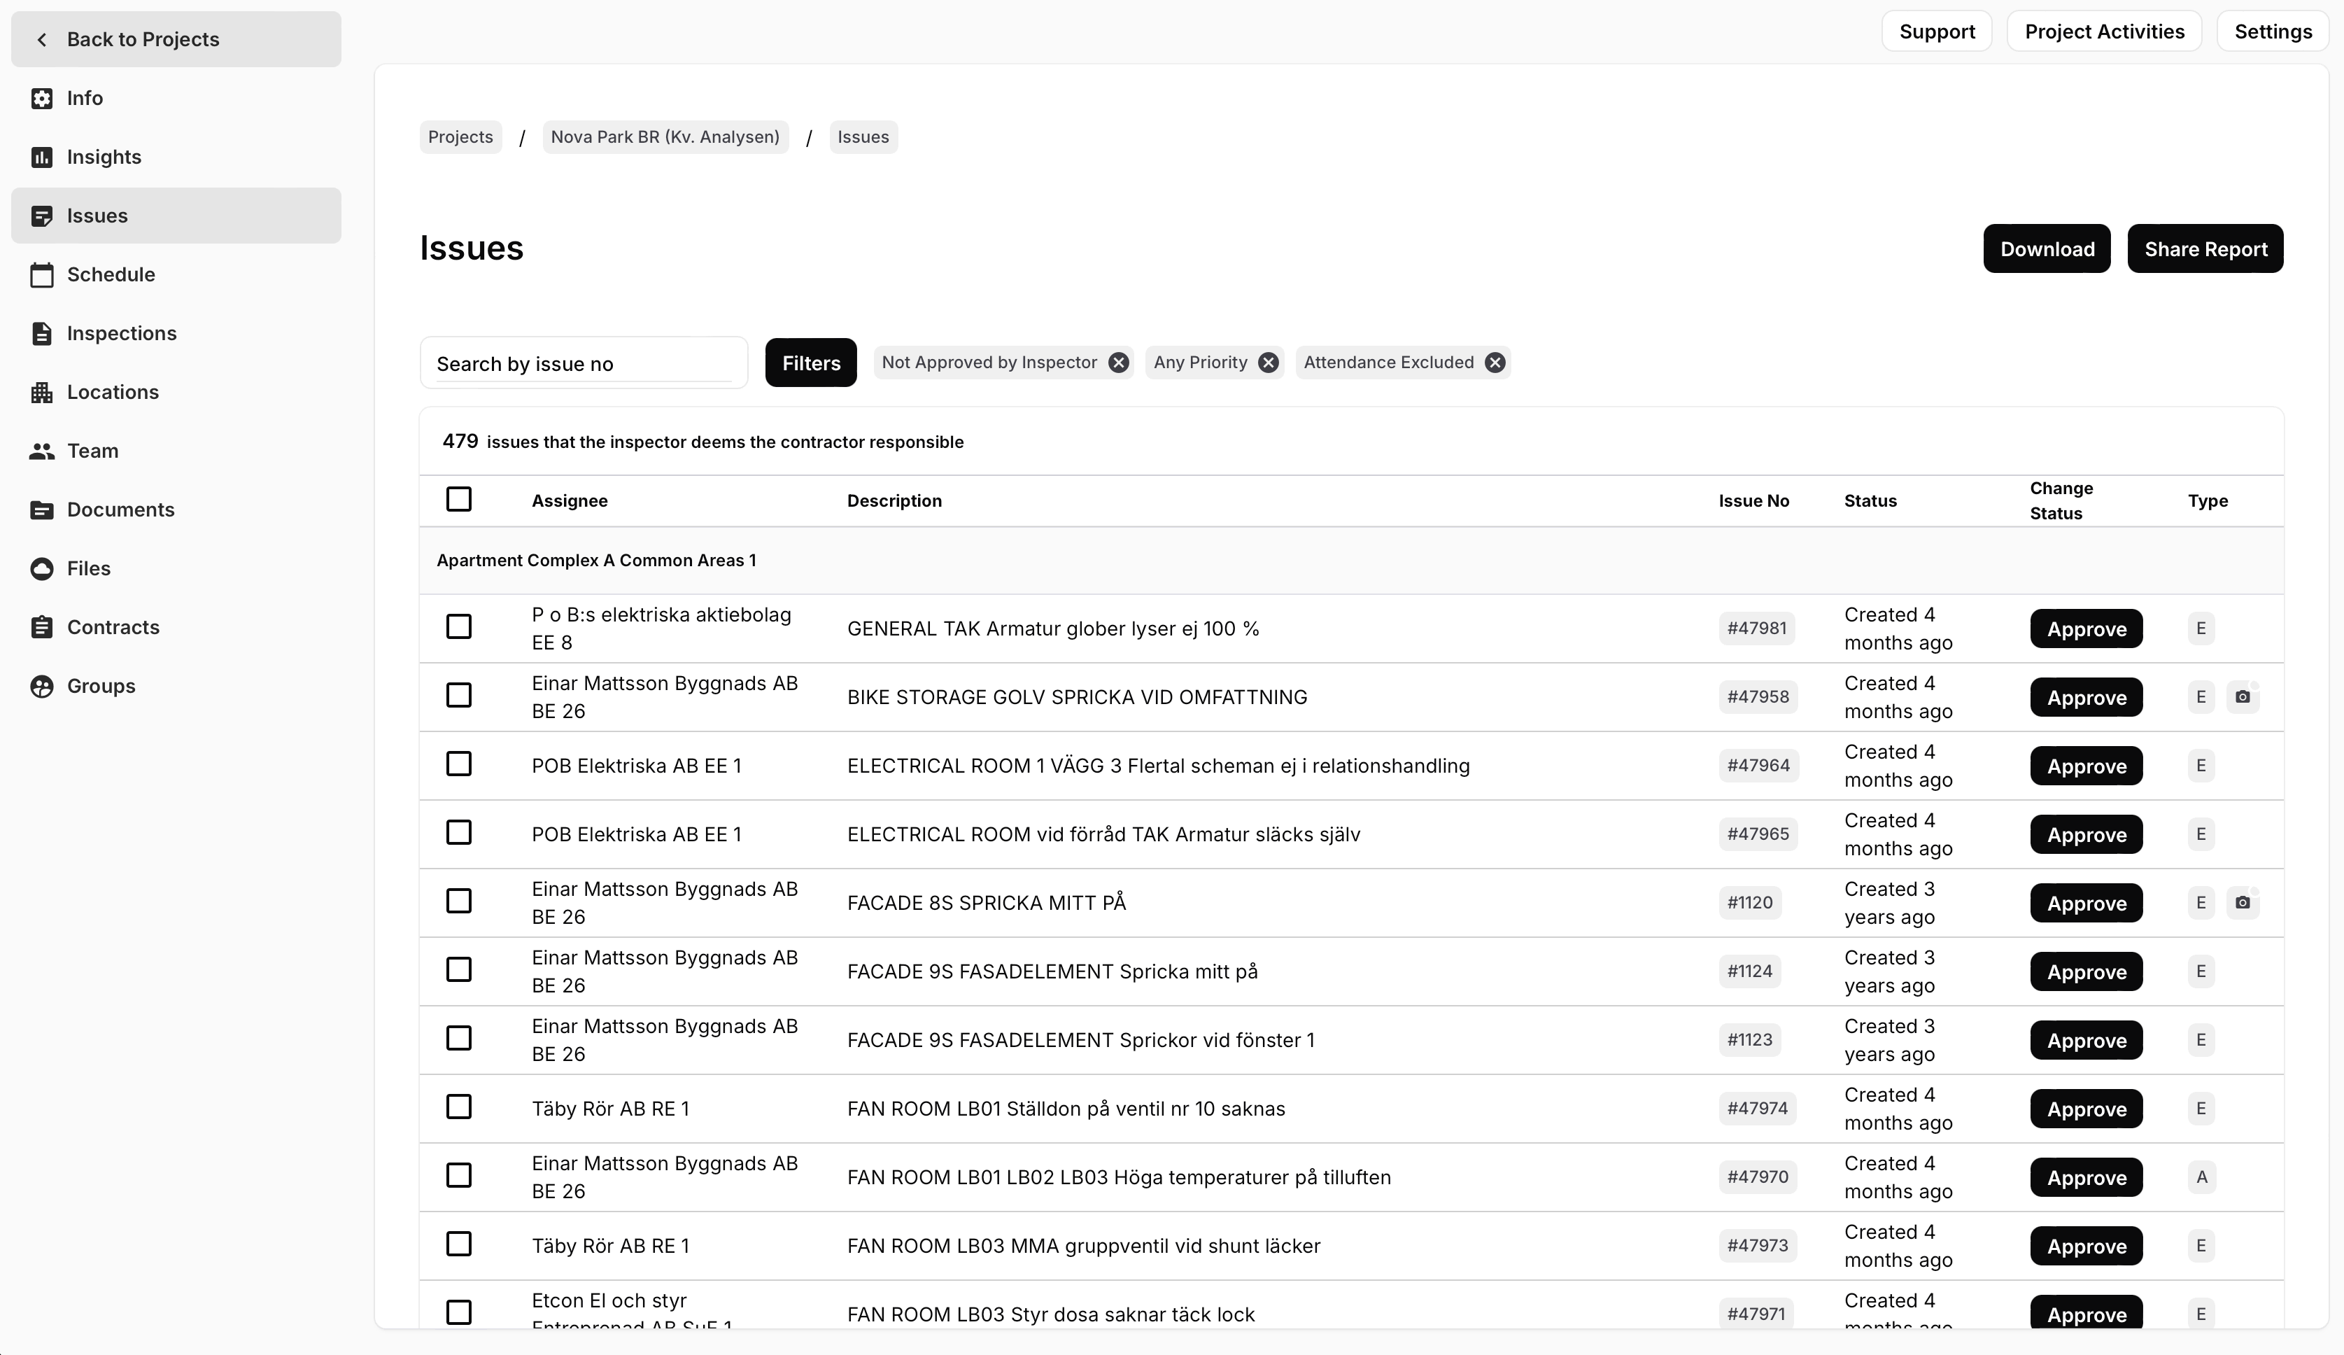Open Schedule via its calendar icon
Viewport: 2344px width, 1355px height.
tap(42, 274)
